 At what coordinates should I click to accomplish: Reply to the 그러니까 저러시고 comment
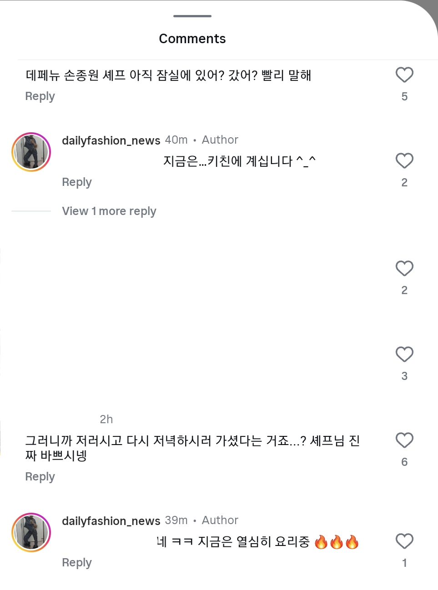[x=40, y=477]
